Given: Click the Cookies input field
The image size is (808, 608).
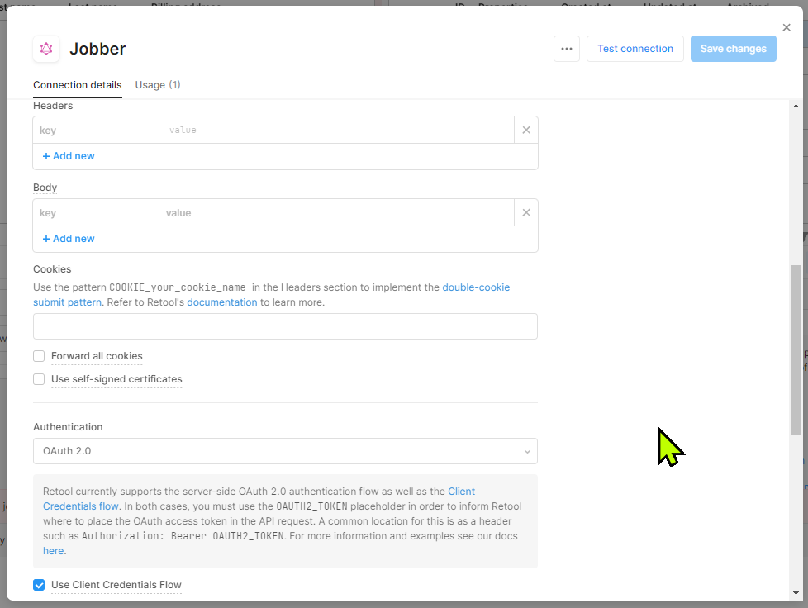Looking at the screenshot, I should tap(285, 326).
